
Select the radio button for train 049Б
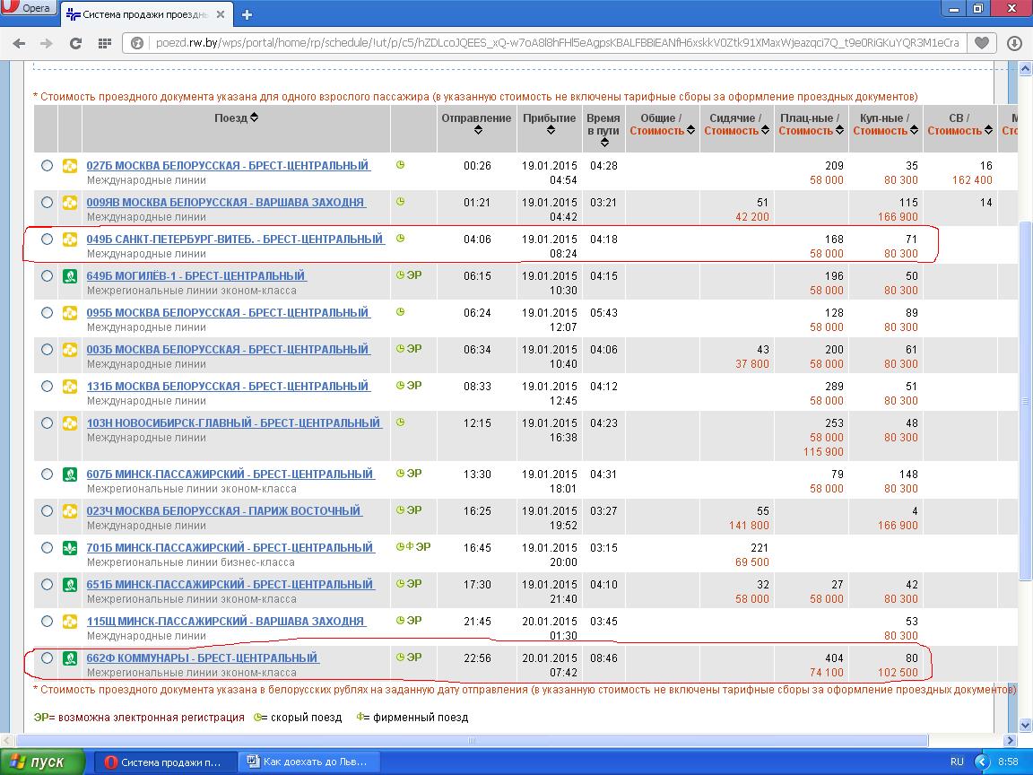(x=47, y=239)
